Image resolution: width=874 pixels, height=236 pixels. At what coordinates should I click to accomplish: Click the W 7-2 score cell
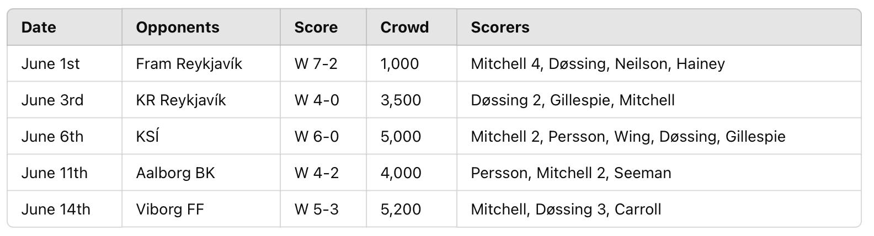pyautogui.click(x=316, y=64)
